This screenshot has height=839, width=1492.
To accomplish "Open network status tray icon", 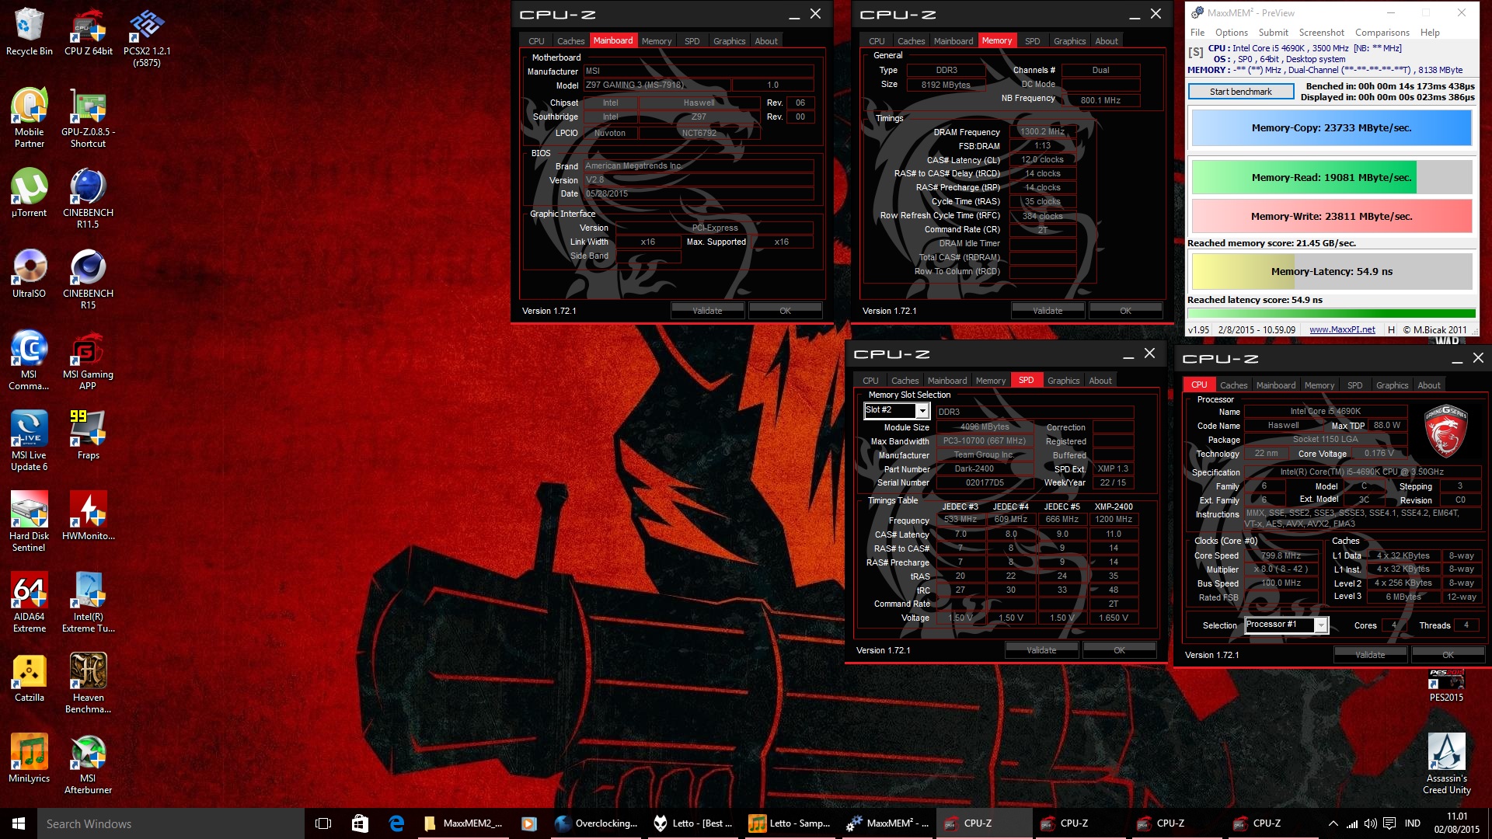I will pos(1352,823).
